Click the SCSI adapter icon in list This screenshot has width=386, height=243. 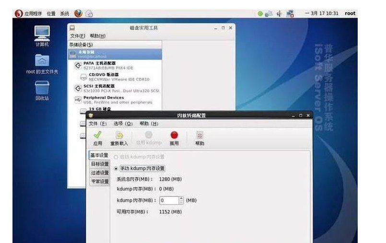[78, 88]
